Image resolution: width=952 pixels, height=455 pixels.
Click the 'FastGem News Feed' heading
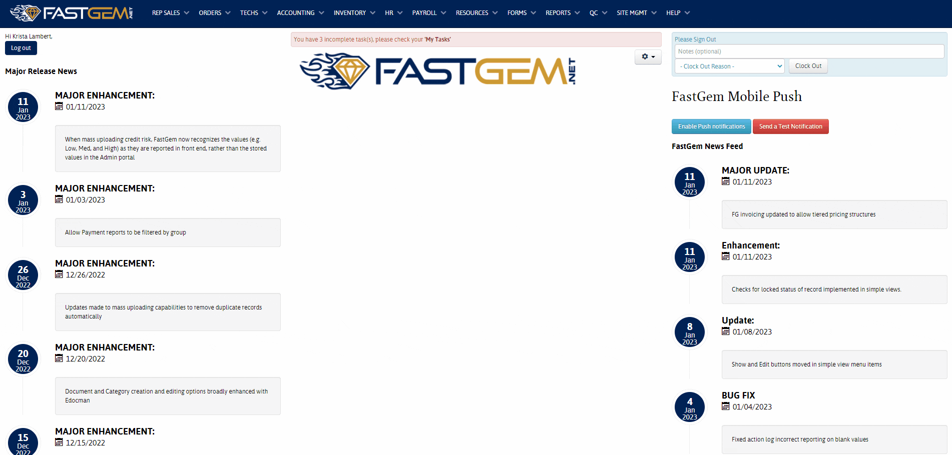click(707, 146)
